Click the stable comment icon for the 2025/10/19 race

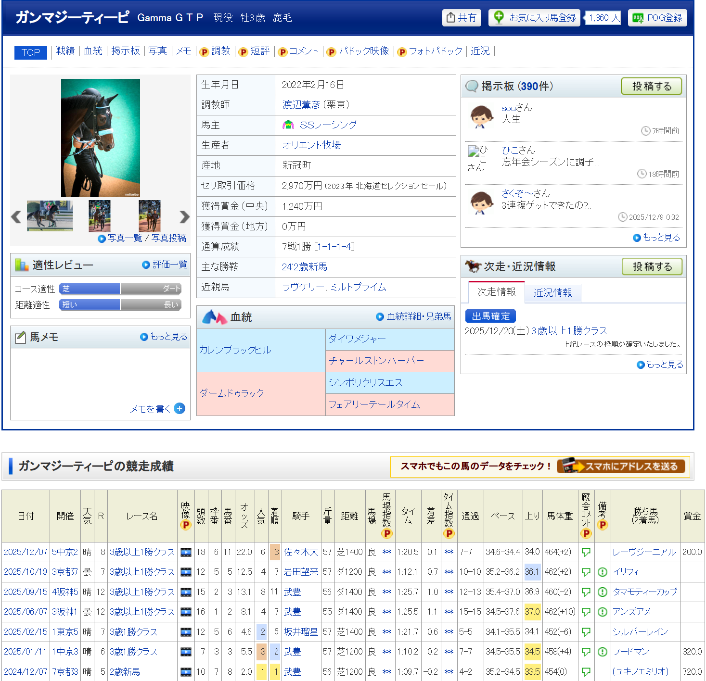coord(586,572)
